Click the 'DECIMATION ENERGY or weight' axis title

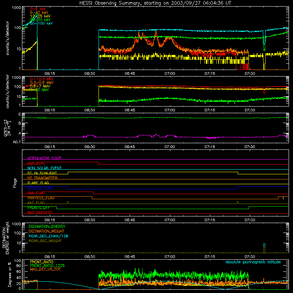click(x=5, y=238)
